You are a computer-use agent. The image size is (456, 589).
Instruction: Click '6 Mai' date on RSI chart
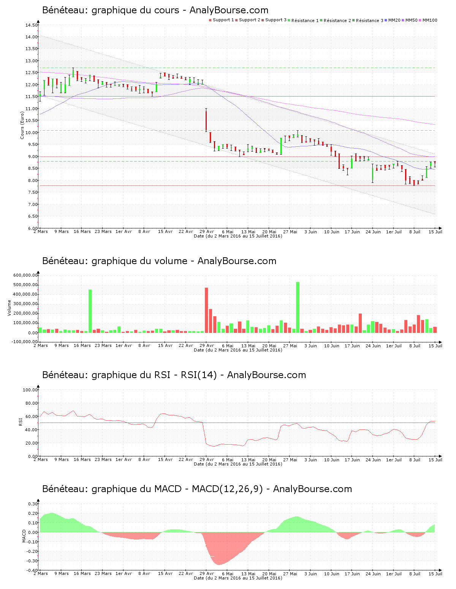228,460
